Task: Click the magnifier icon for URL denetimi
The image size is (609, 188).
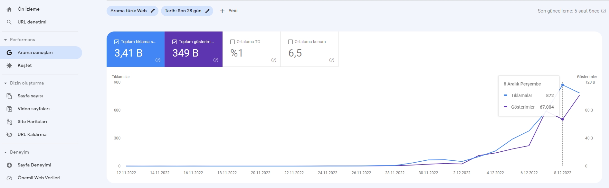Action: coord(9,22)
